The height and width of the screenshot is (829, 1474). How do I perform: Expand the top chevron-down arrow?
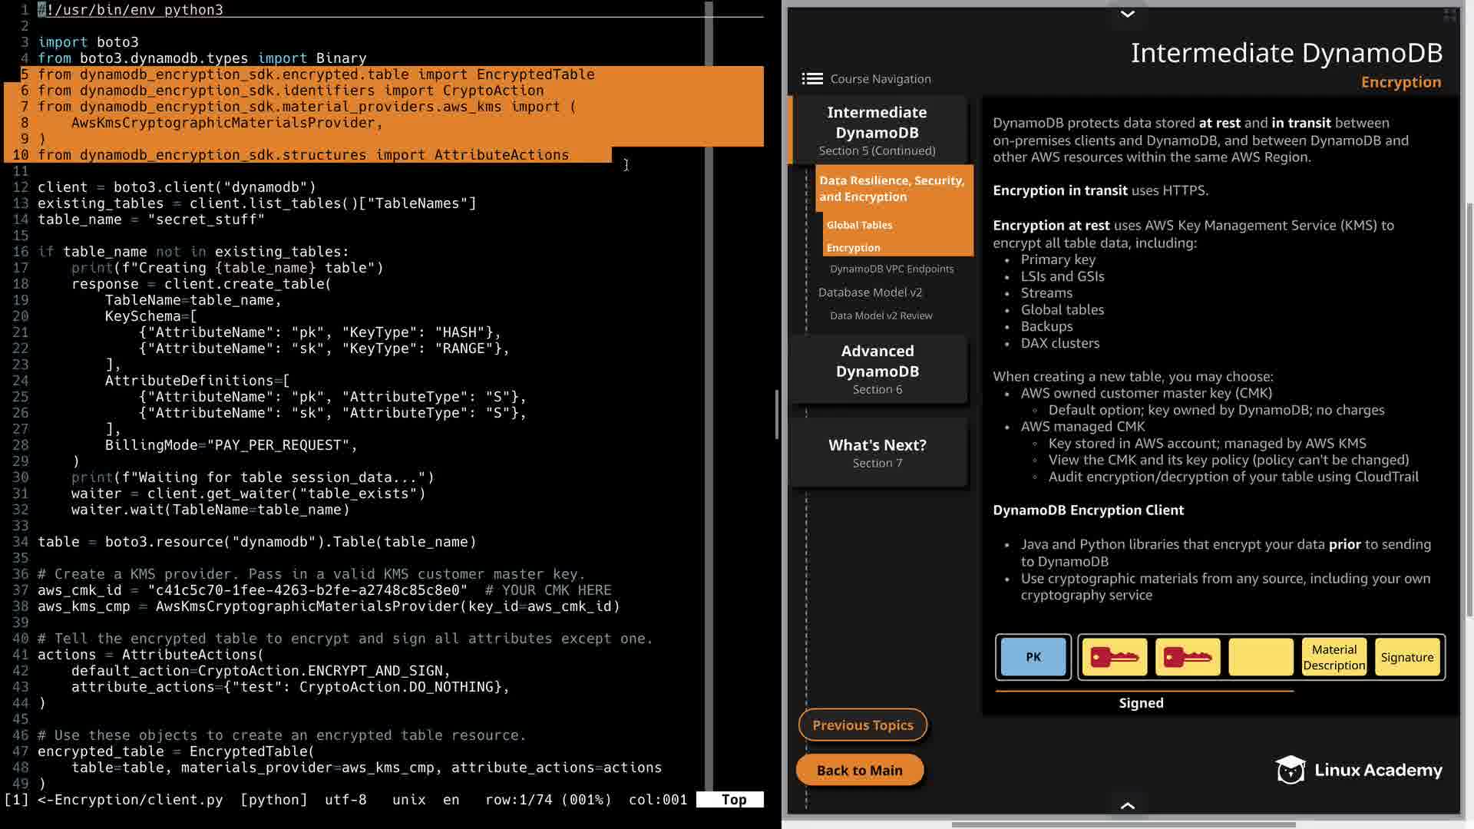coord(1127,14)
